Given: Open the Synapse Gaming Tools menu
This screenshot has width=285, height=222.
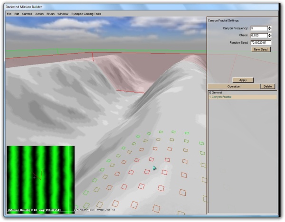Looking at the screenshot, I should tap(86, 14).
